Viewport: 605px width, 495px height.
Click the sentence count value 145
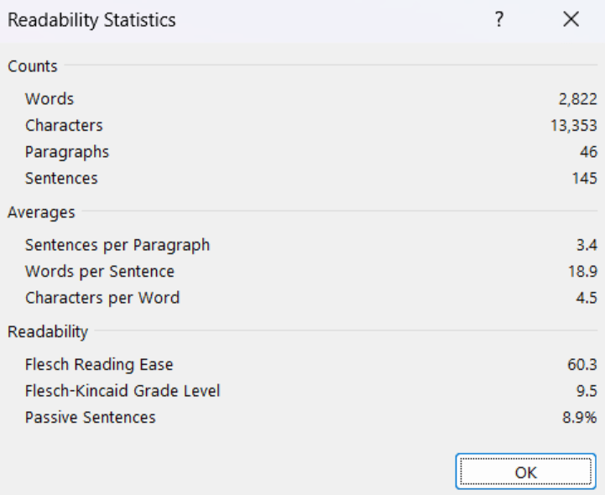(585, 178)
